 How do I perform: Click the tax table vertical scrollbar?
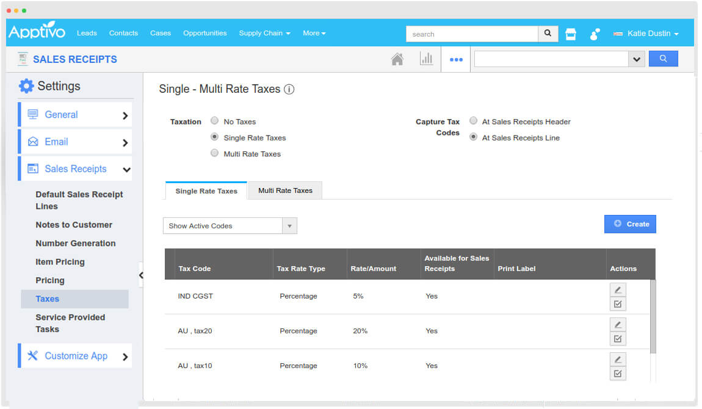pyautogui.click(x=653, y=316)
